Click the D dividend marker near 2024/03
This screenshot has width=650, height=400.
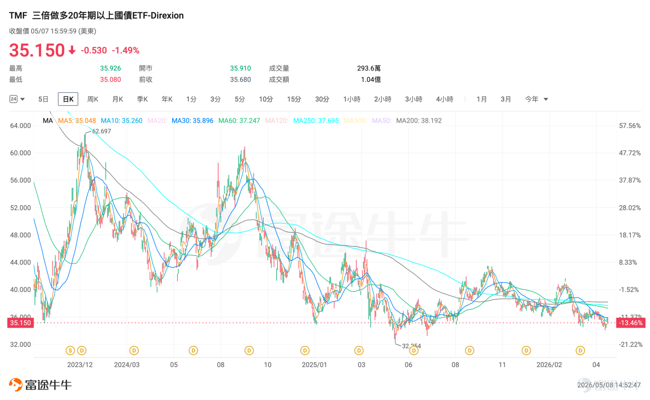134,350
